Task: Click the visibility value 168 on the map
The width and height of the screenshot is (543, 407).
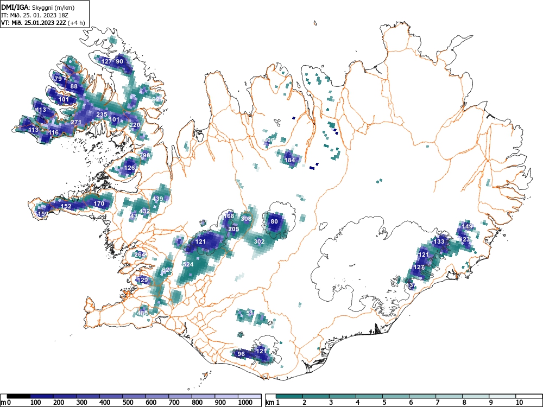Action: [x=229, y=216]
